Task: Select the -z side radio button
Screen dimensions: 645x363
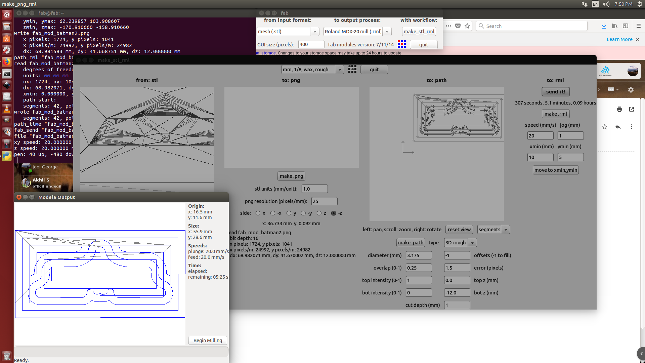Action: pyautogui.click(x=334, y=213)
